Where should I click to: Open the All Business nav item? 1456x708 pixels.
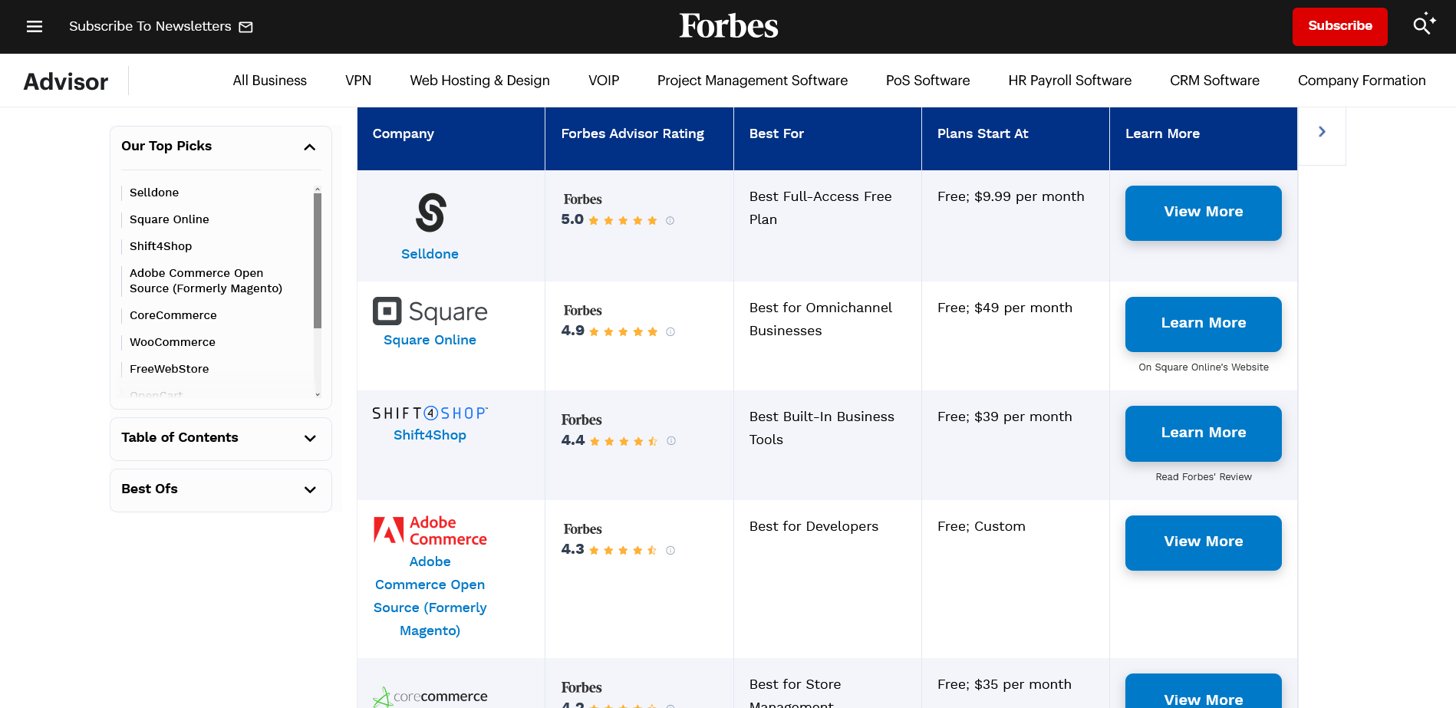click(x=270, y=81)
